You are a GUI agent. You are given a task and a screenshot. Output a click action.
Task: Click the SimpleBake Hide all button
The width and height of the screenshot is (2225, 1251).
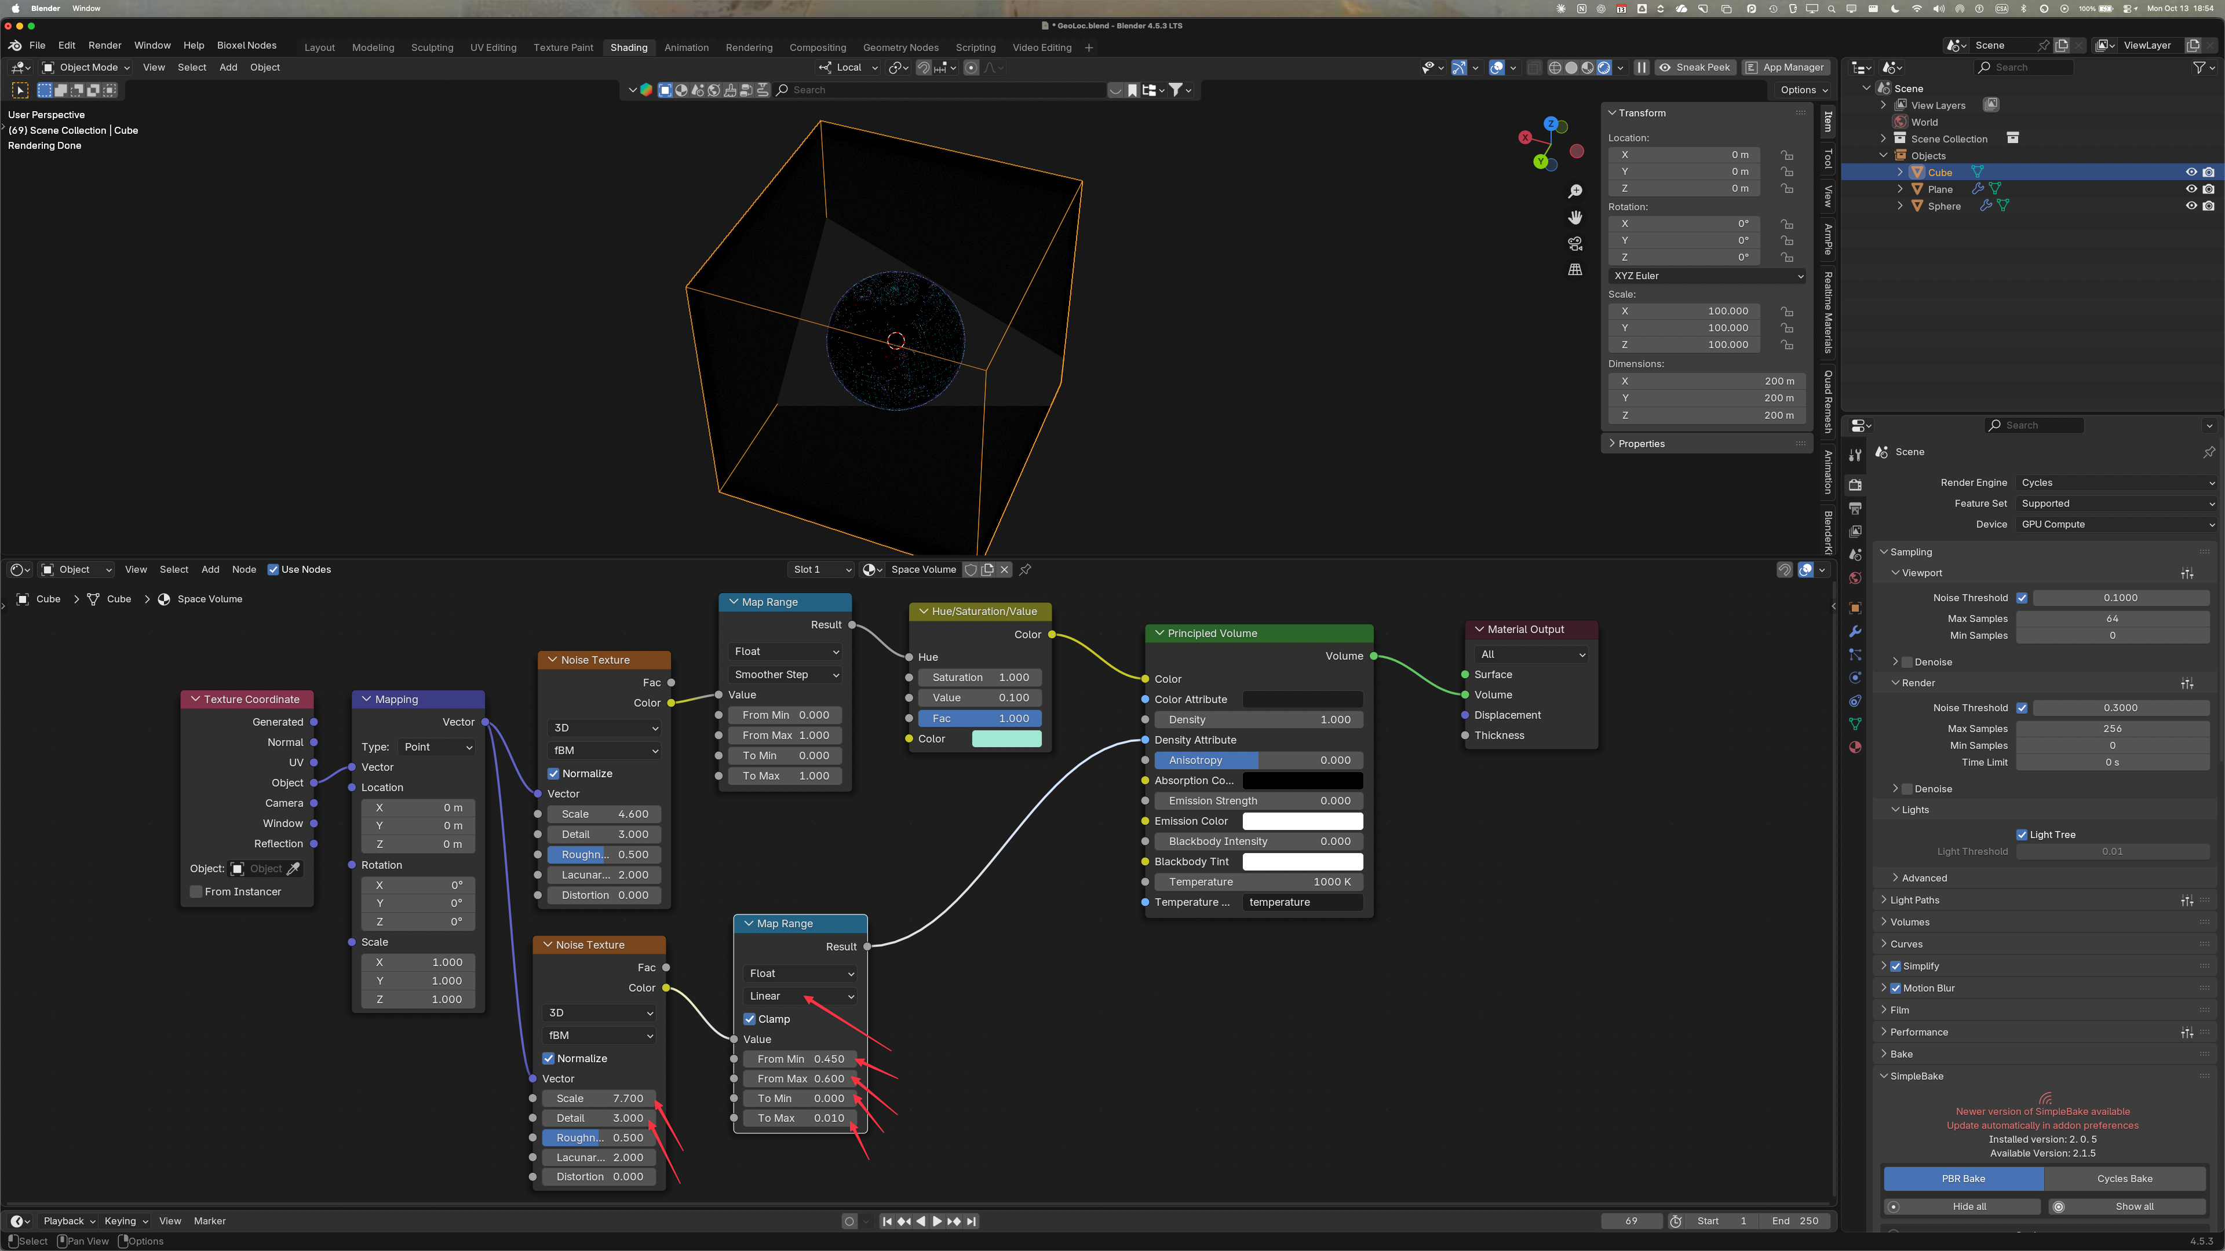(1961, 1207)
